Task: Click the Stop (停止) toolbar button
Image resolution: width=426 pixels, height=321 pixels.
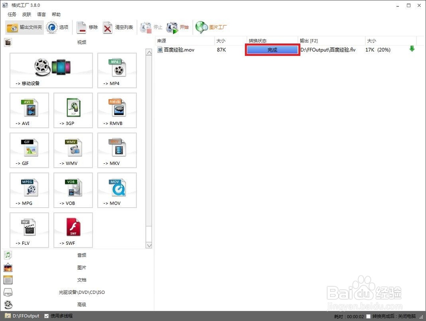Action: pos(151,27)
